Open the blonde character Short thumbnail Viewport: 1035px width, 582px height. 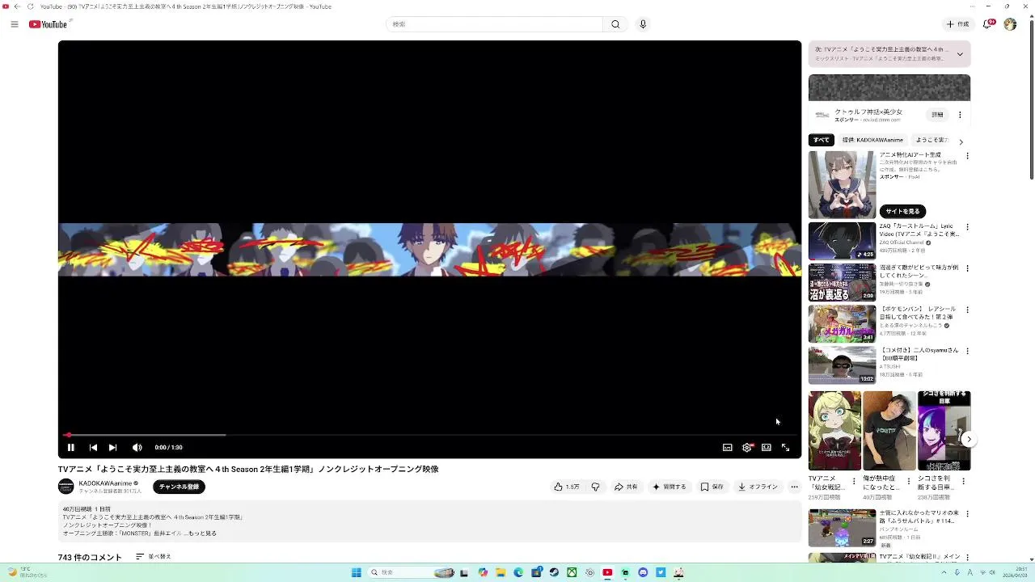pyautogui.click(x=834, y=431)
